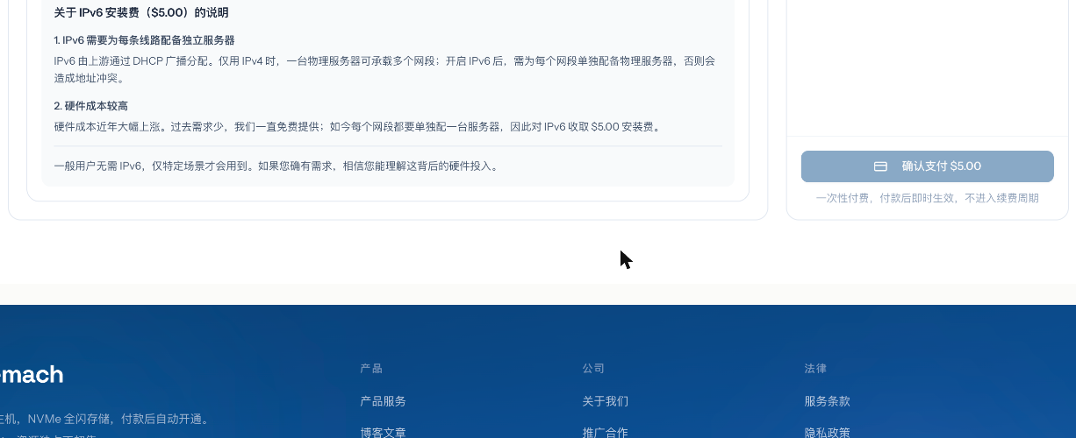Open the 关于我们 footer link

pyautogui.click(x=605, y=401)
